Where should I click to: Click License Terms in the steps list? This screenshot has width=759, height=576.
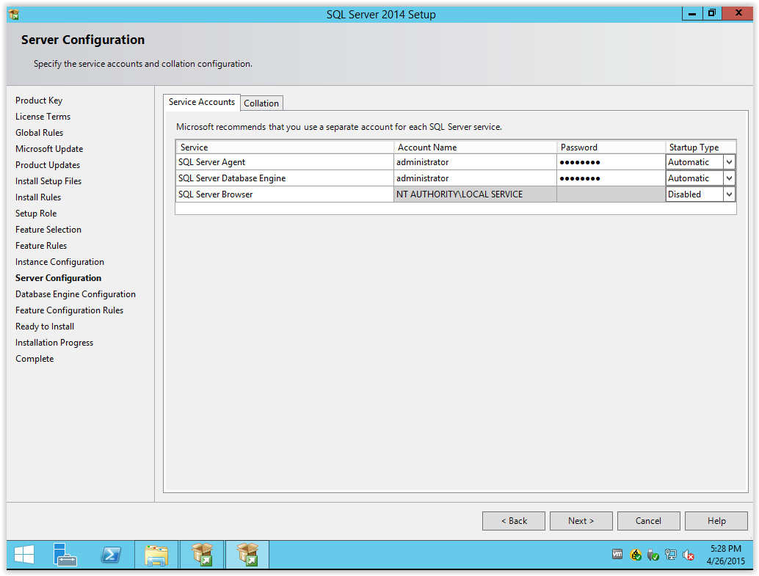point(43,117)
